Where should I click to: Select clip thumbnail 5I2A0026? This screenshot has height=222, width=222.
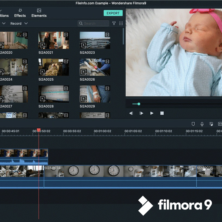[x=95, y=67]
